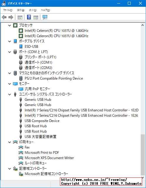This screenshot has height=188, width=146.
Task: Click the ポート (COM と LPT) category icon
Action: pyautogui.click(x=15, y=52)
